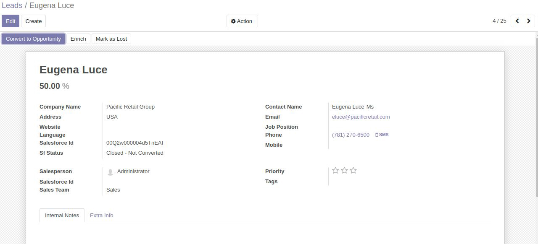Switch to the Internal Notes tab
This screenshot has height=244, width=538.
pos(62,215)
